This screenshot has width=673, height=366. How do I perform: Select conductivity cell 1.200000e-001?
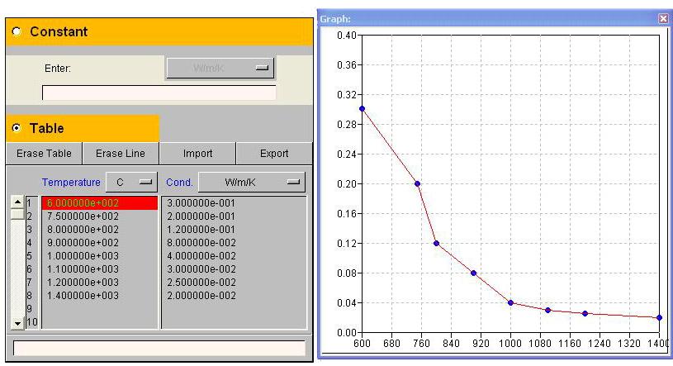tap(235, 230)
